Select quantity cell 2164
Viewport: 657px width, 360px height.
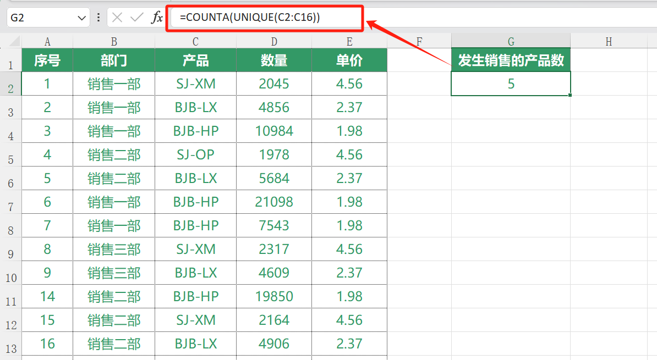coord(274,320)
